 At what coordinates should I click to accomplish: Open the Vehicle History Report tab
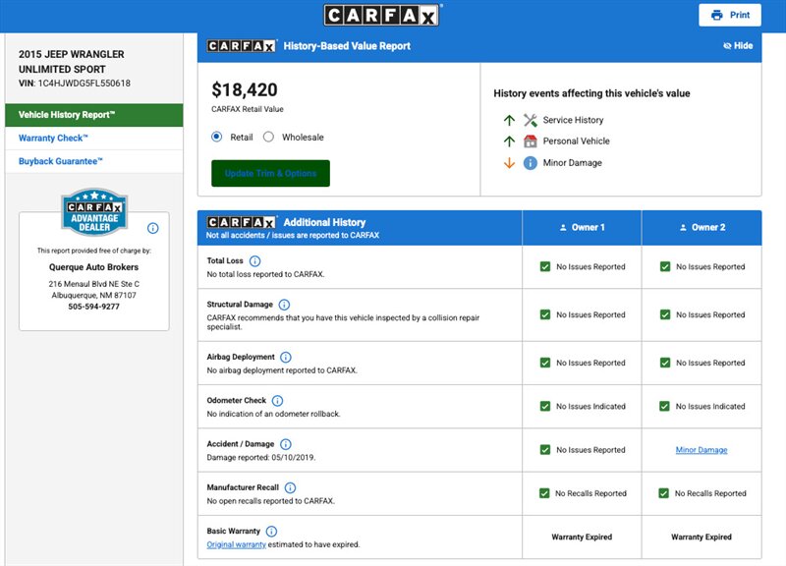point(92,115)
